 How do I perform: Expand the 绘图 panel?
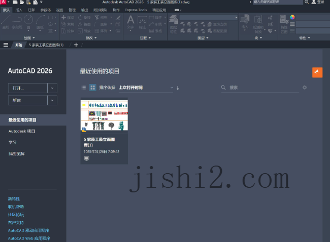tap(29, 38)
